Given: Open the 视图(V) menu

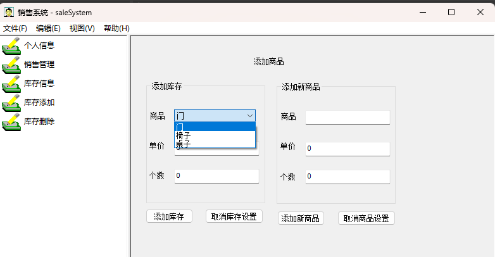Looking at the screenshot, I should [x=82, y=28].
